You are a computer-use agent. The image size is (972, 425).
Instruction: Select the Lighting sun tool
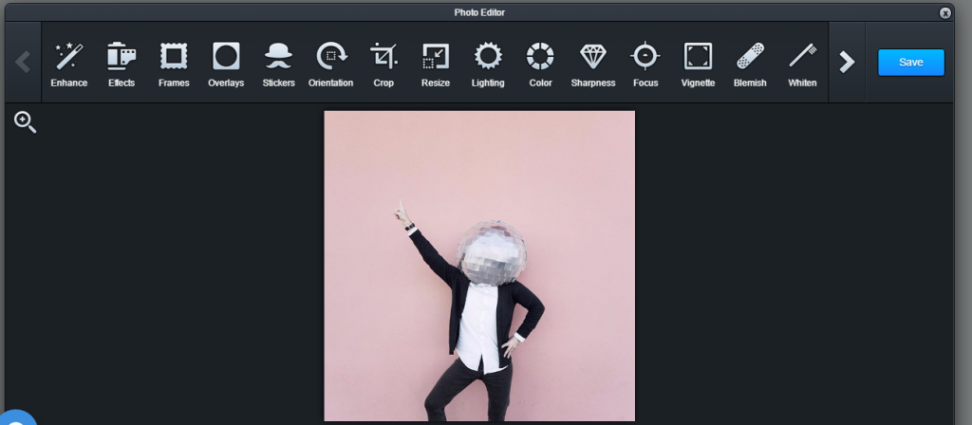pyautogui.click(x=488, y=64)
